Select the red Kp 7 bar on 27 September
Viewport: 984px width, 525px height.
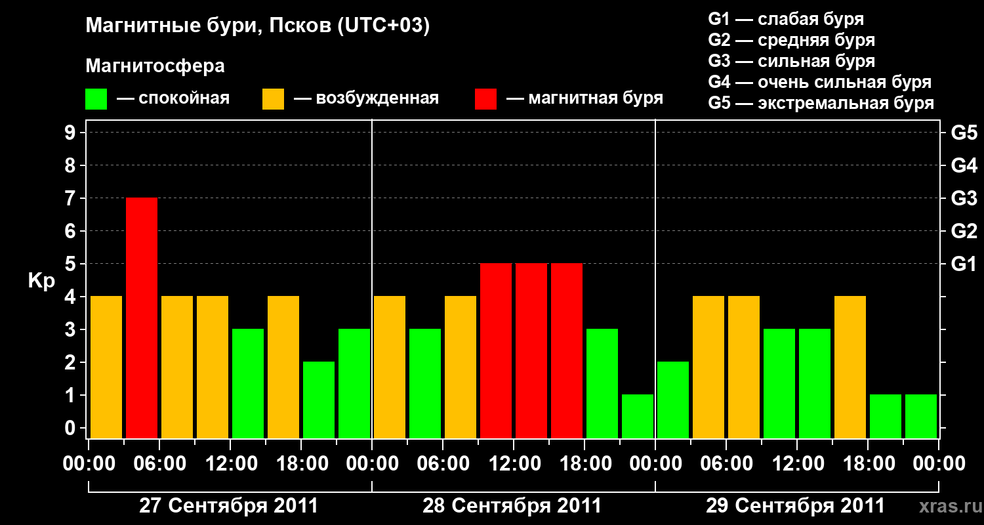tap(142, 318)
